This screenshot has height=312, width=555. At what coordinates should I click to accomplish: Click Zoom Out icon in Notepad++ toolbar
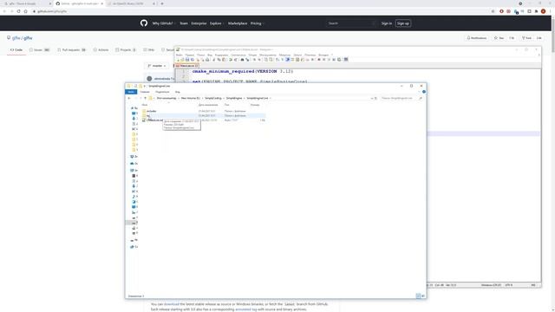[x=259, y=60]
